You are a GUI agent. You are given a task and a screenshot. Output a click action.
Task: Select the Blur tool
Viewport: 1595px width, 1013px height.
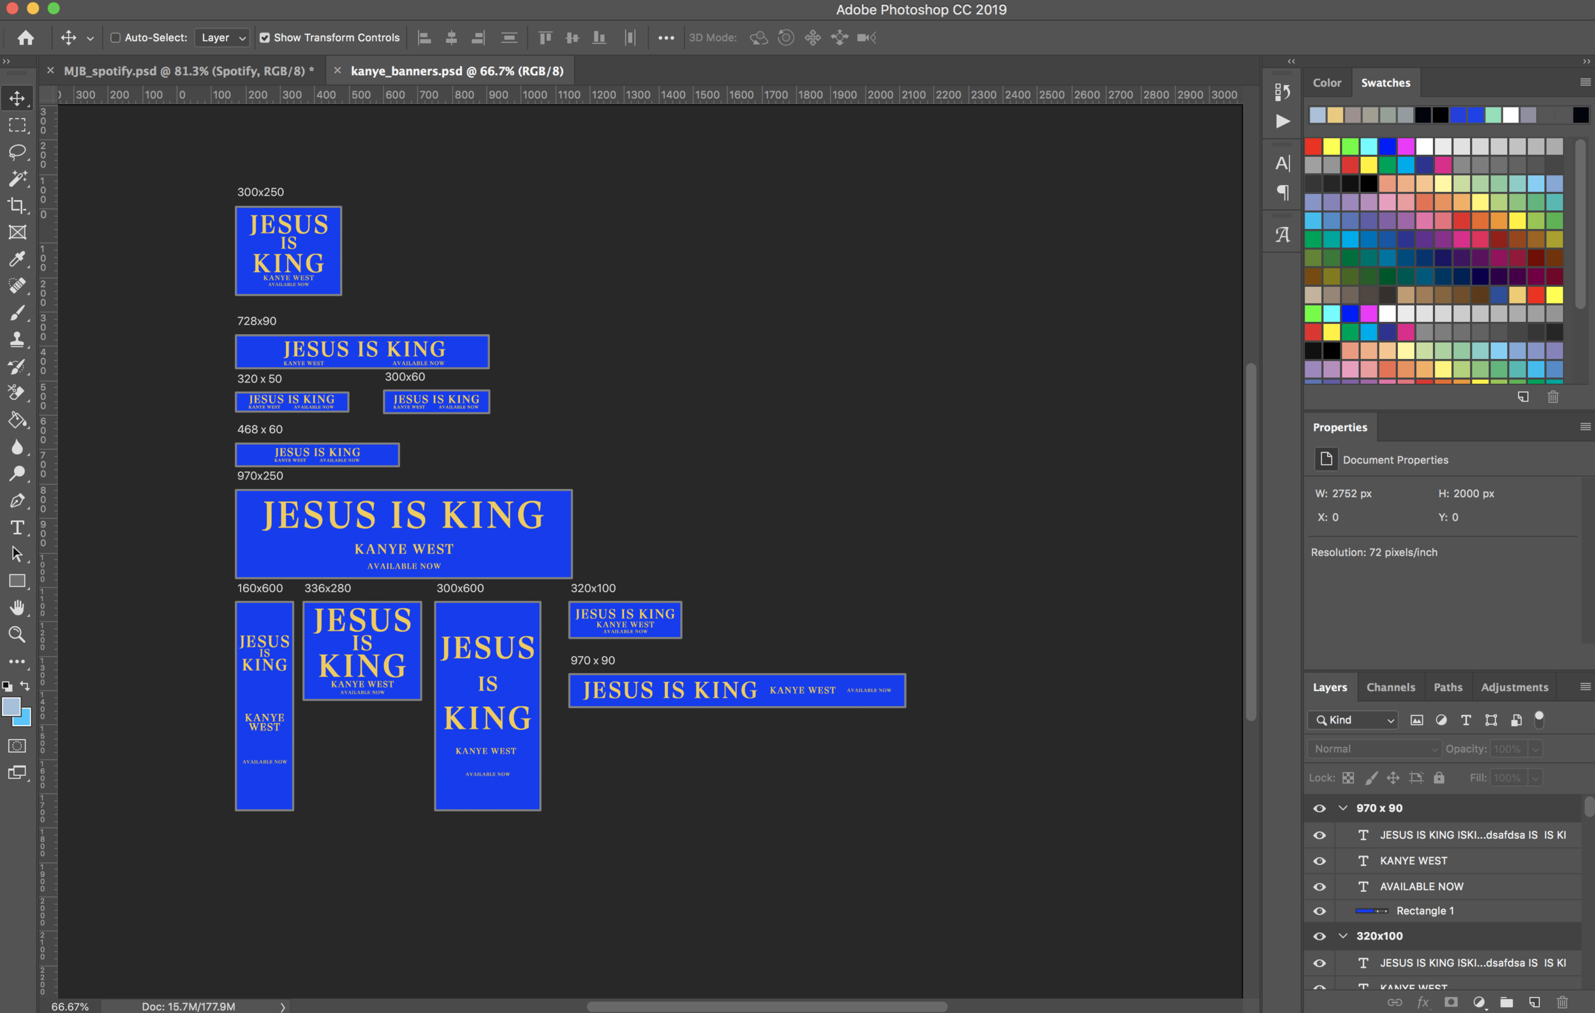17,448
